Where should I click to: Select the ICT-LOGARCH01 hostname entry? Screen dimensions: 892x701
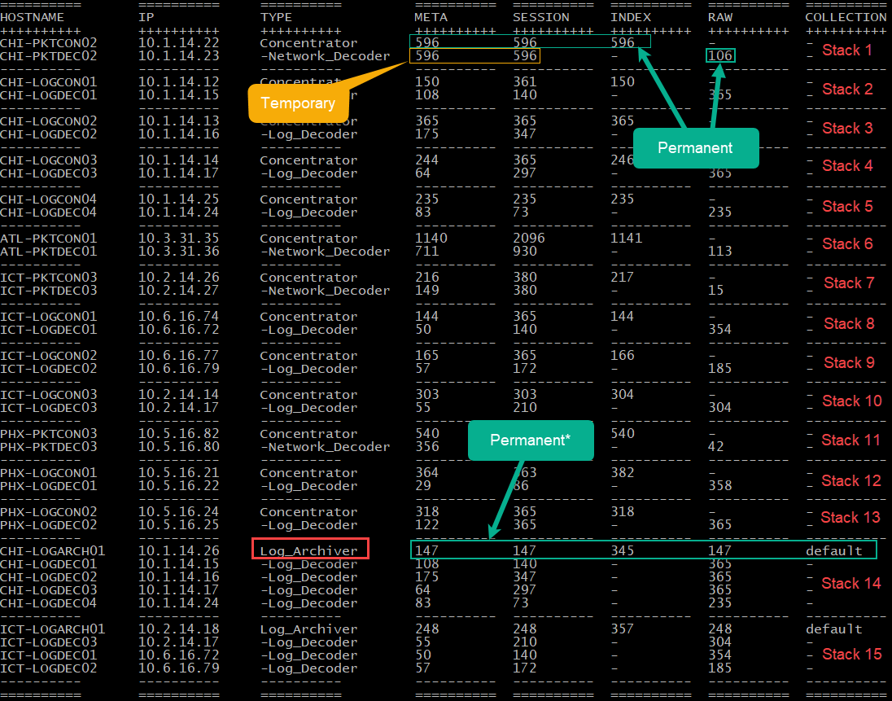pos(52,629)
